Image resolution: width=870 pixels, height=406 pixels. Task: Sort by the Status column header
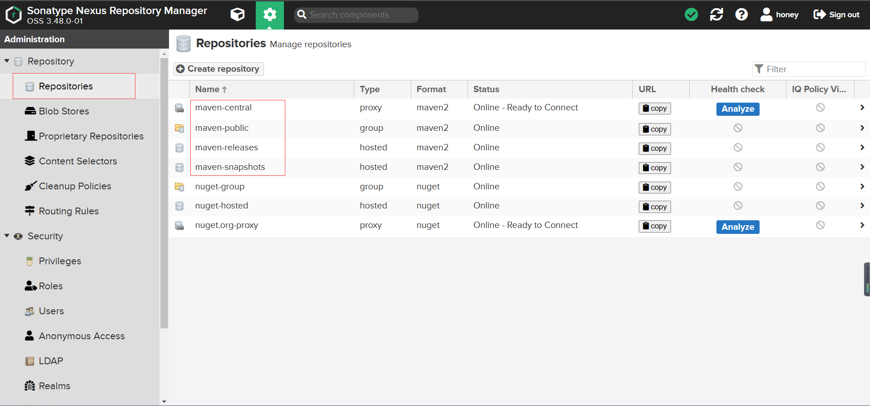coord(550,89)
